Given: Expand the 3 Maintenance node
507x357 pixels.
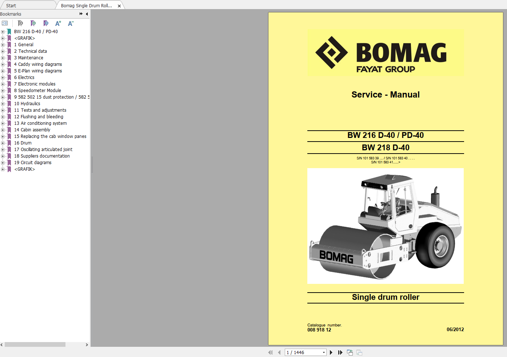Looking at the screenshot, I should pyautogui.click(x=3, y=58).
